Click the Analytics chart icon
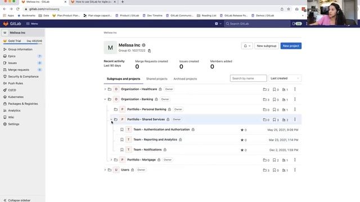Image resolution: width=360 pixels, height=202 pixels. pyautogui.click(x=5, y=111)
